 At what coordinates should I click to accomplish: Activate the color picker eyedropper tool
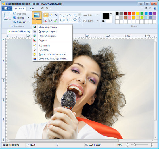pyautogui.click(x=55, y=21)
